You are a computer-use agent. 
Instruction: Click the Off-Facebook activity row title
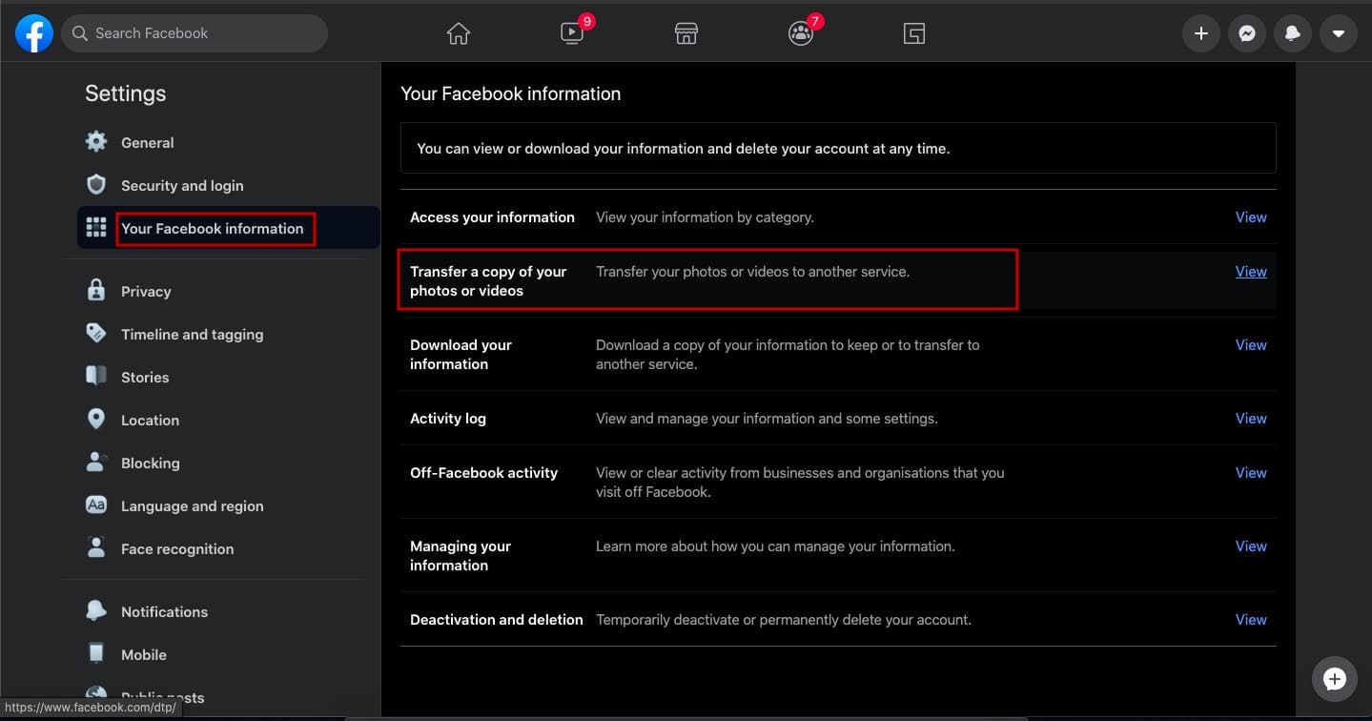coord(483,473)
